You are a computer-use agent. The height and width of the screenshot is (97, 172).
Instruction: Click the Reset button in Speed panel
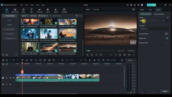click(x=165, y=91)
